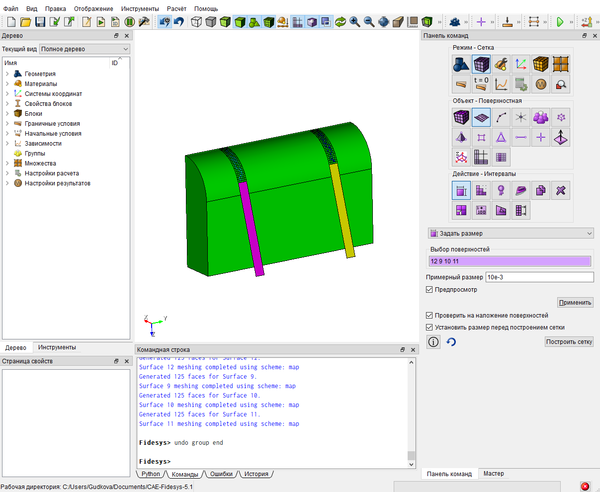Choose the triangle element icon

(501, 137)
